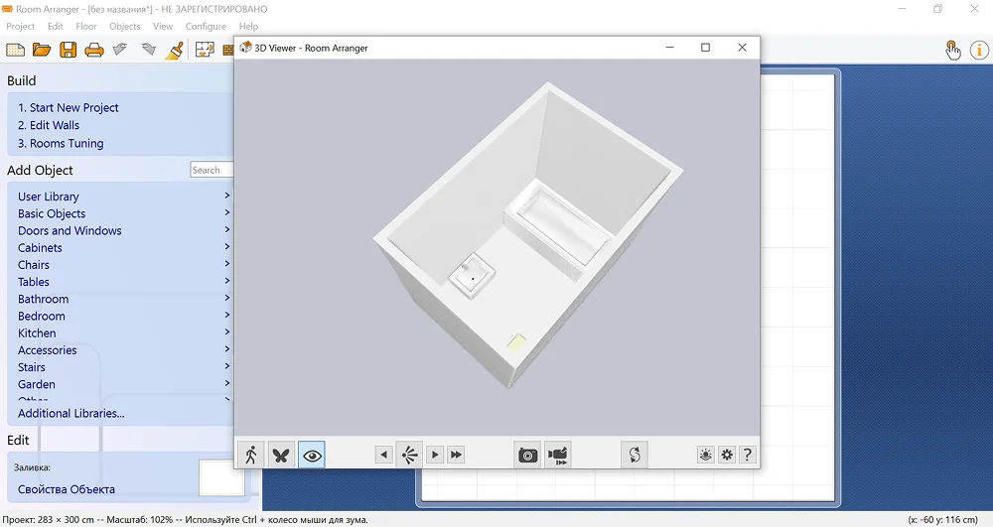Expand Doors and Windows category
Image resolution: width=993 pixels, height=527 pixels.
click(70, 230)
